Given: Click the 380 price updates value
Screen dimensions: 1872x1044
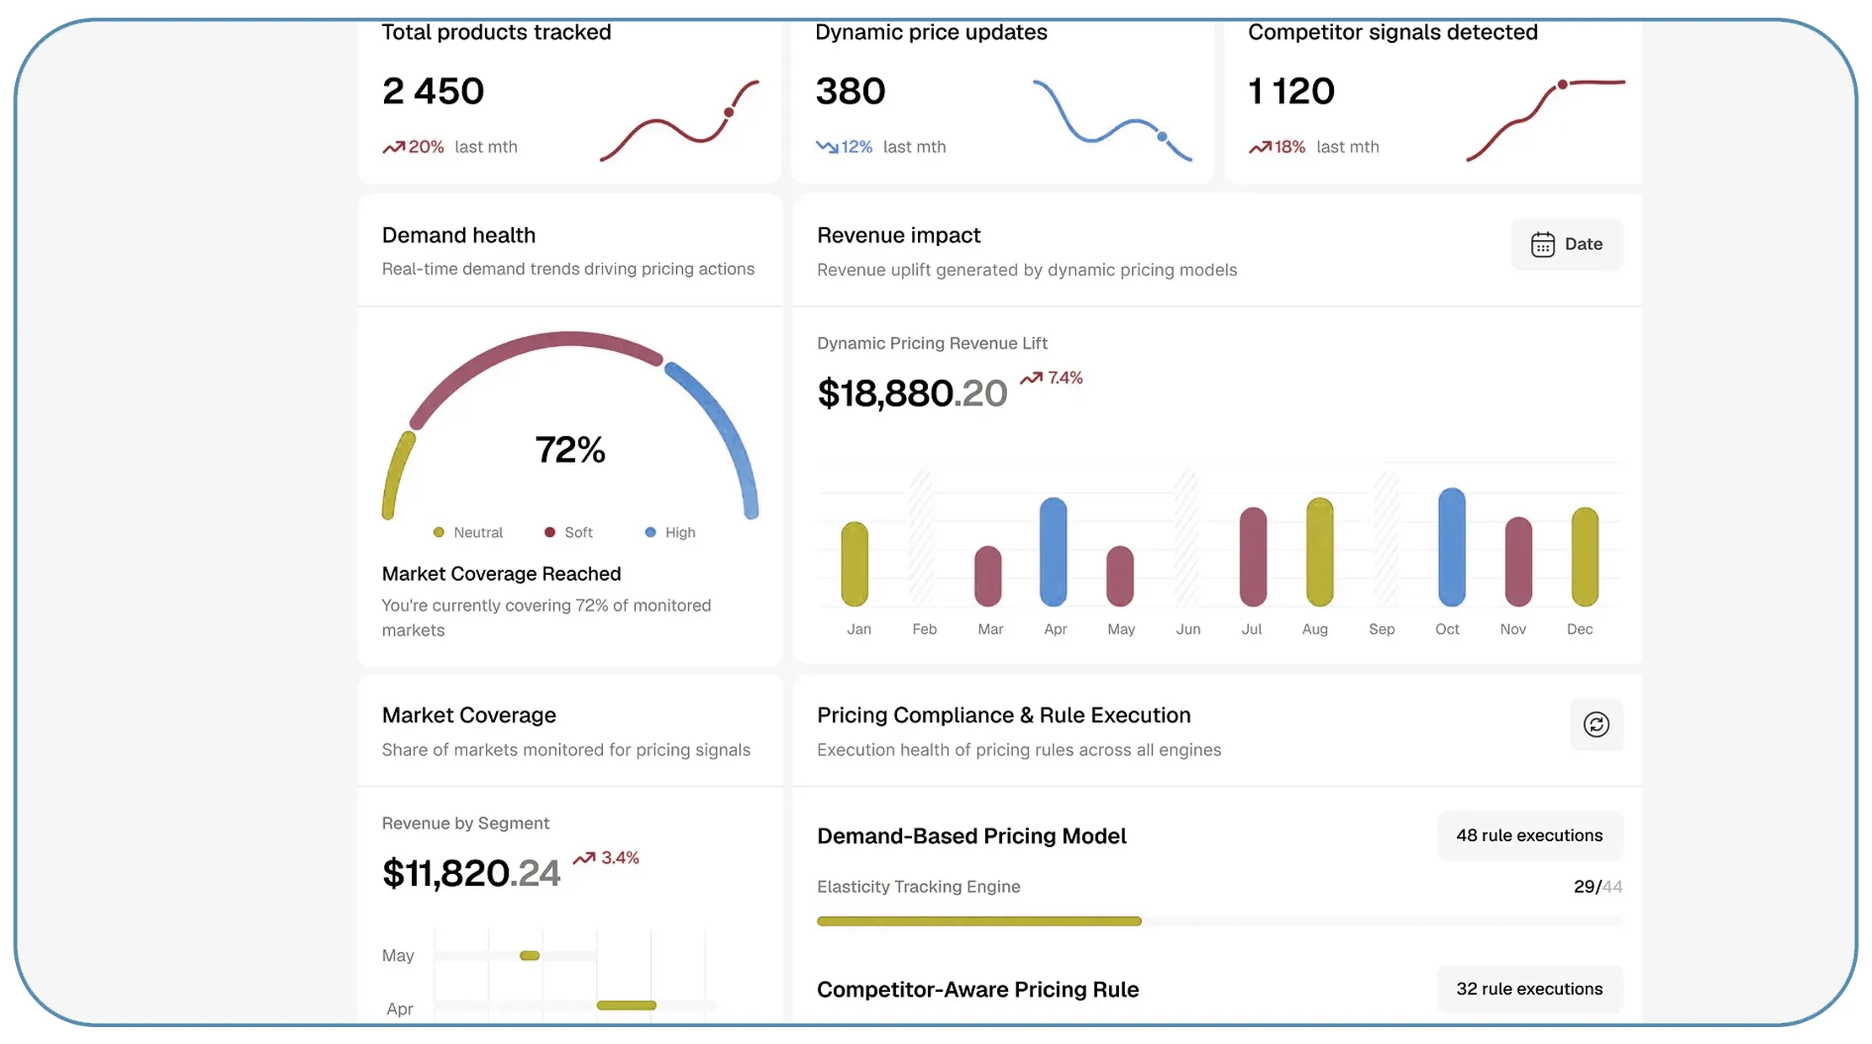Looking at the screenshot, I should (851, 91).
